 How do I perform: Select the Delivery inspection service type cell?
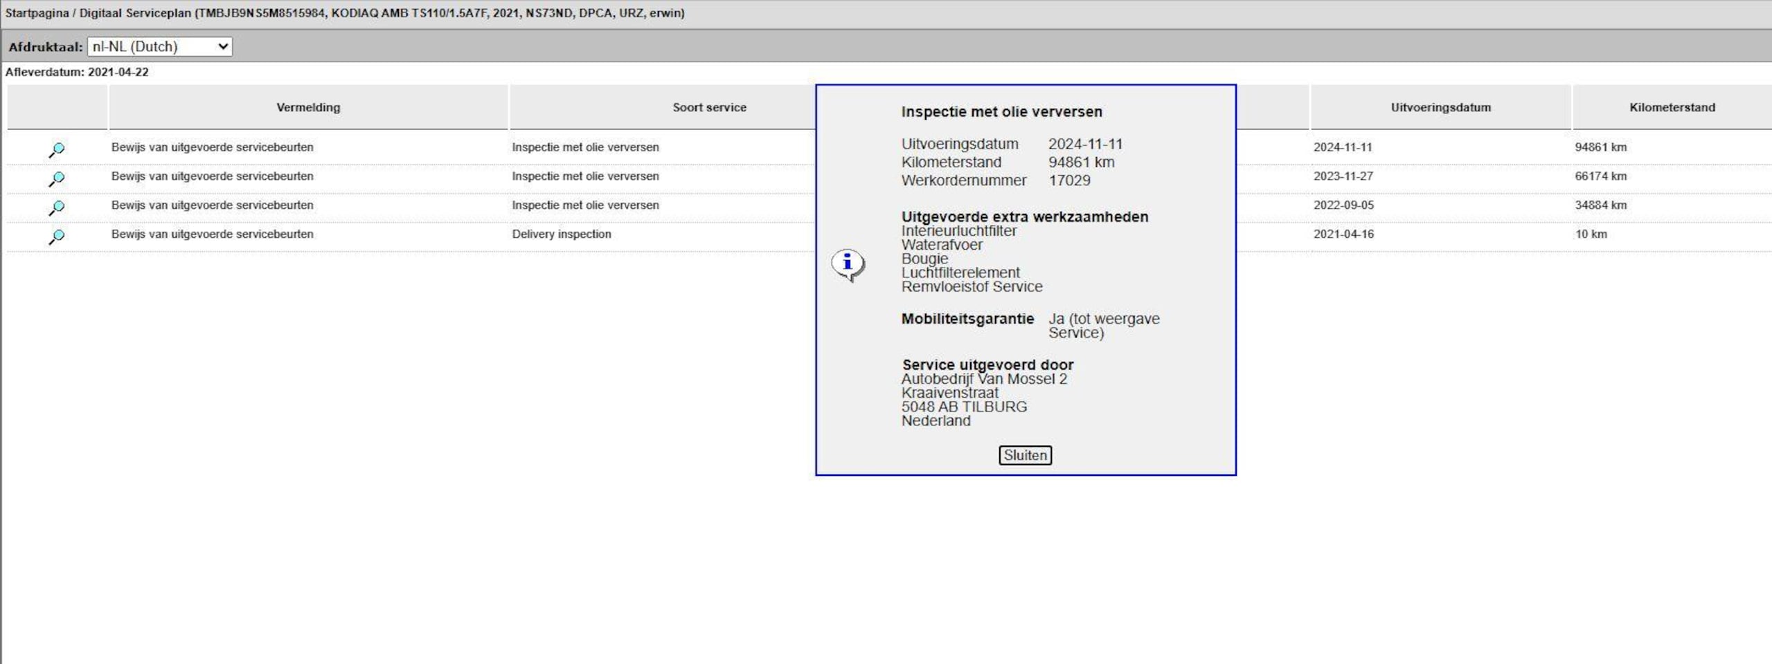(562, 234)
